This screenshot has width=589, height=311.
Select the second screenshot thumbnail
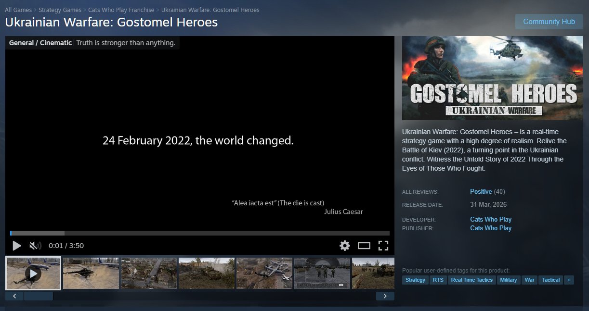coord(91,274)
